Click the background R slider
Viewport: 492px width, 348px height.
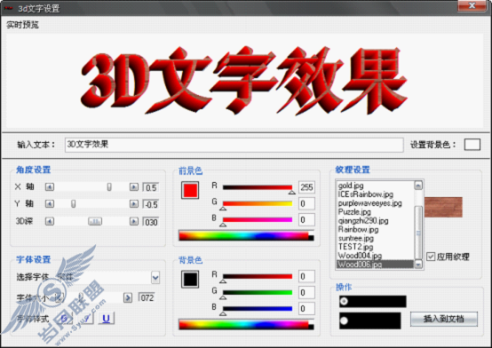tap(258, 276)
